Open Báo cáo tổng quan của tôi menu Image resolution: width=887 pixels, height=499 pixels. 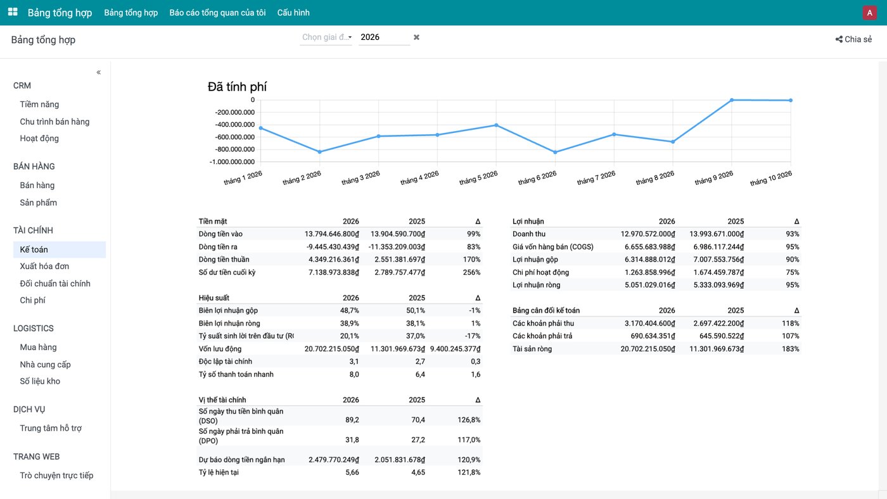[x=217, y=13]
